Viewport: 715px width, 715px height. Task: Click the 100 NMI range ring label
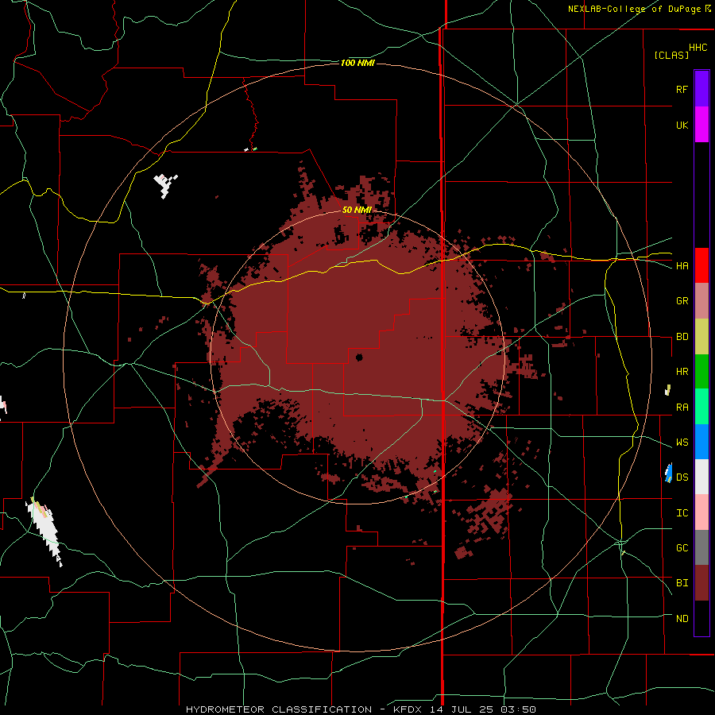click(x=357, y=63)
